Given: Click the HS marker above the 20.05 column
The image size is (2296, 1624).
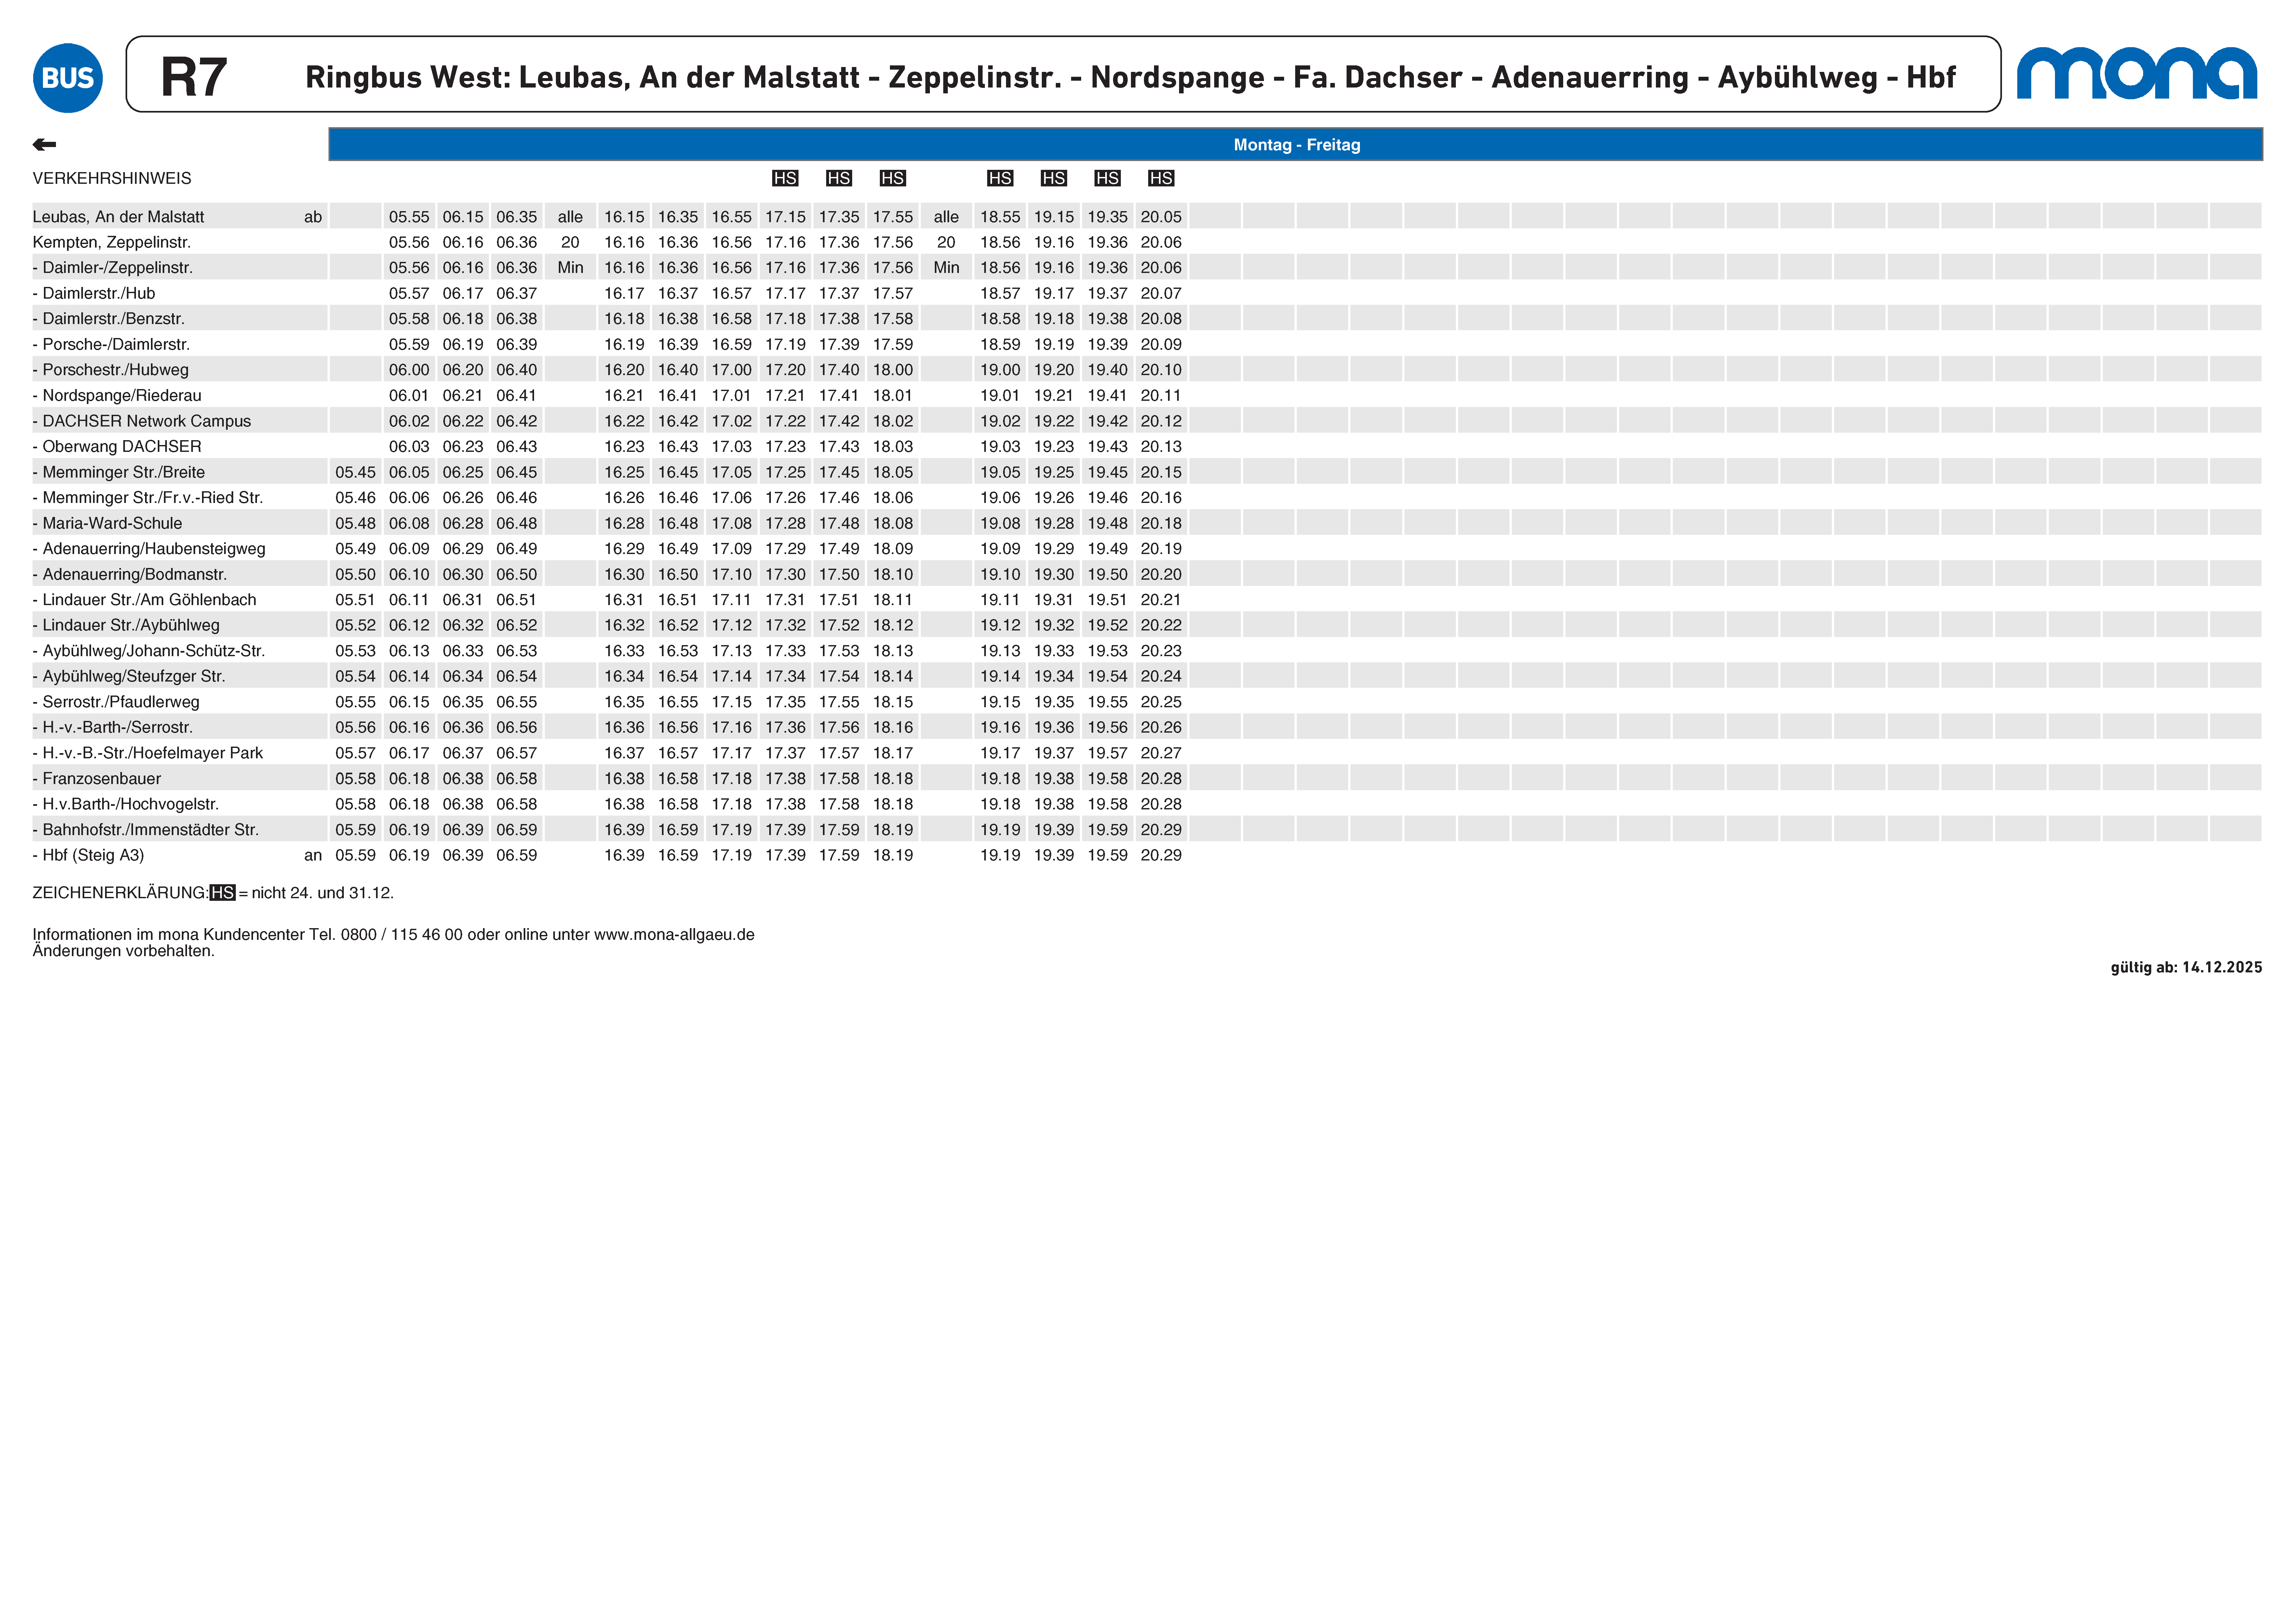Looking at the screenshot, I should [1161, 178].
